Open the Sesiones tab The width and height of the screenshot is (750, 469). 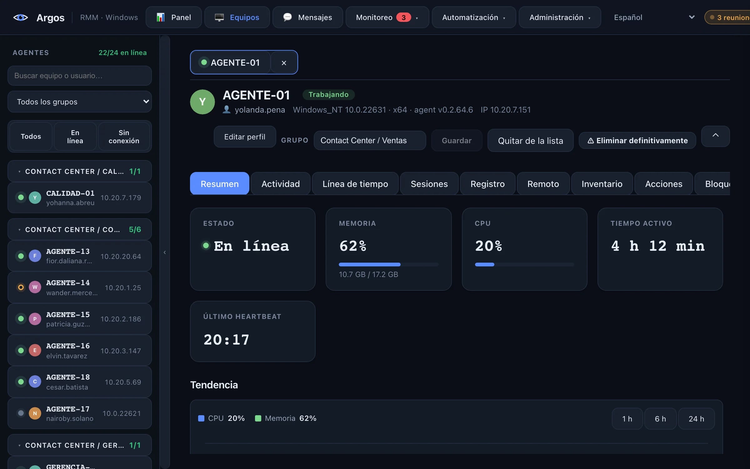coord(429,184)
